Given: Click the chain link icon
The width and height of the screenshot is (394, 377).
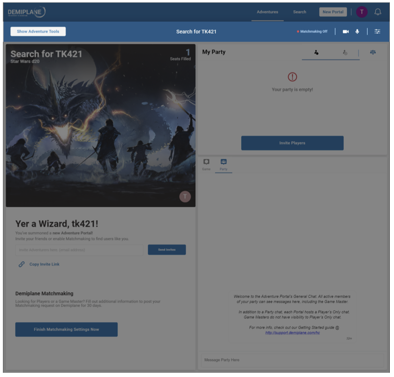Looking at the screenshot, I should coord(22,264).
